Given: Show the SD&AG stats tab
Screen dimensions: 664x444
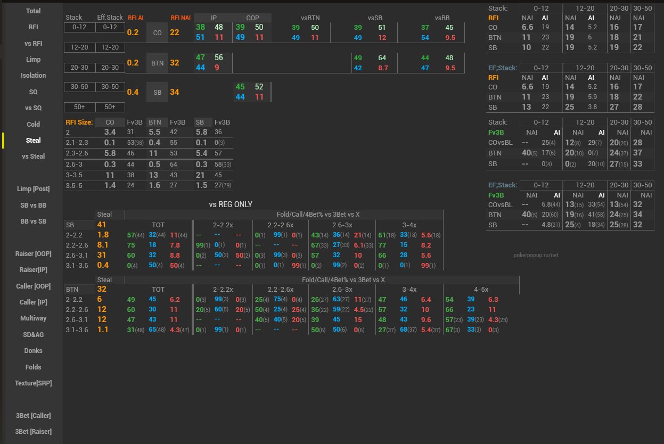Looking at the screenshot, I should point(33,335).
